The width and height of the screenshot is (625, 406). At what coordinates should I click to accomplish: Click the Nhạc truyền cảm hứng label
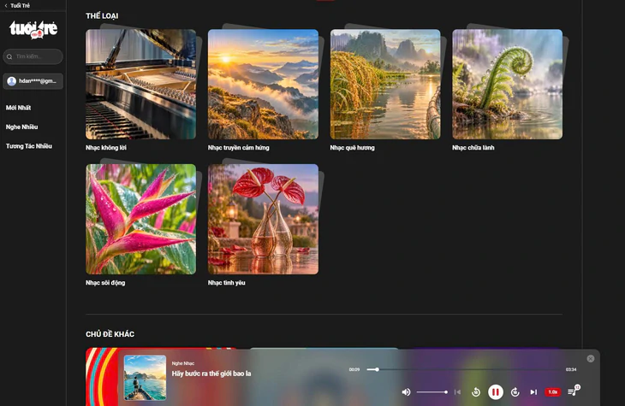pos(238,148)
